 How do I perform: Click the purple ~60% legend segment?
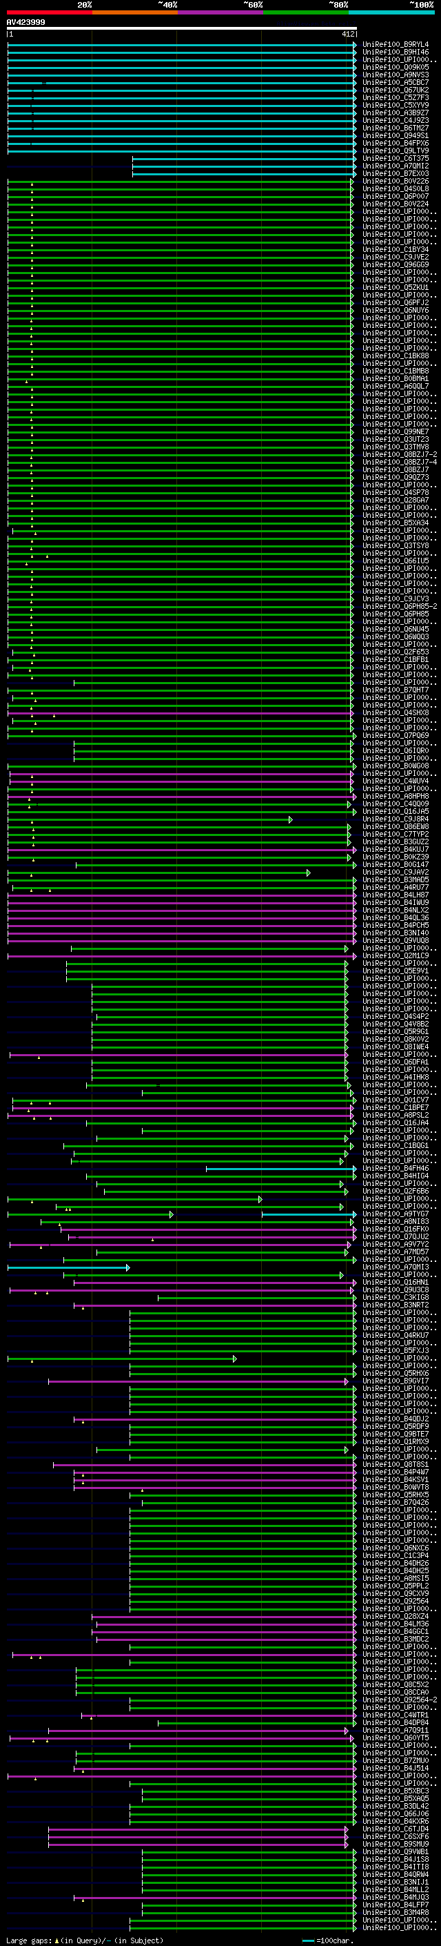point(221,12)
